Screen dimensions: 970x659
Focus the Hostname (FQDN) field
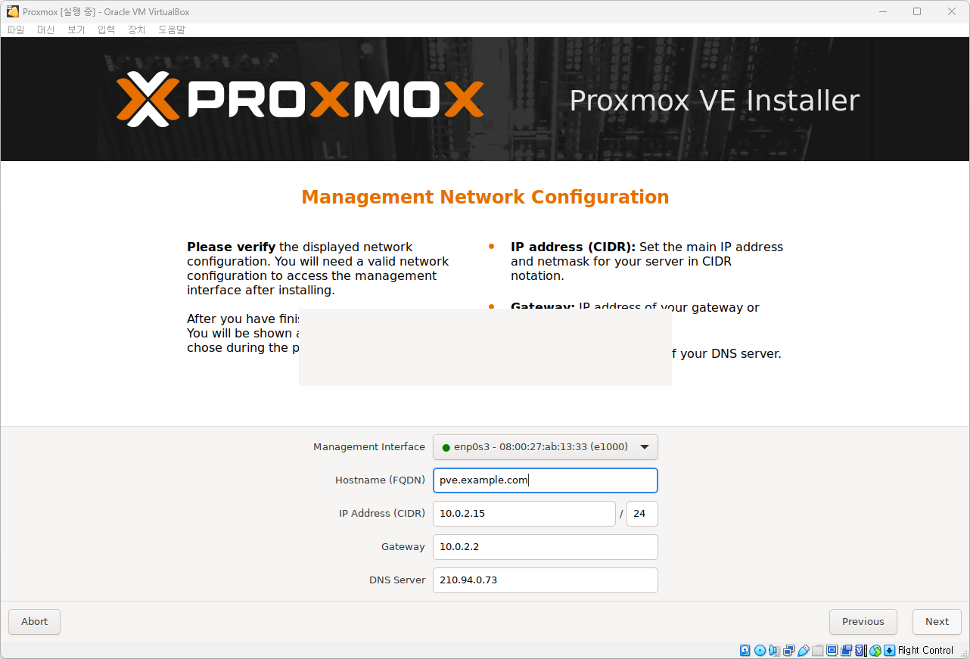point(546,480)
